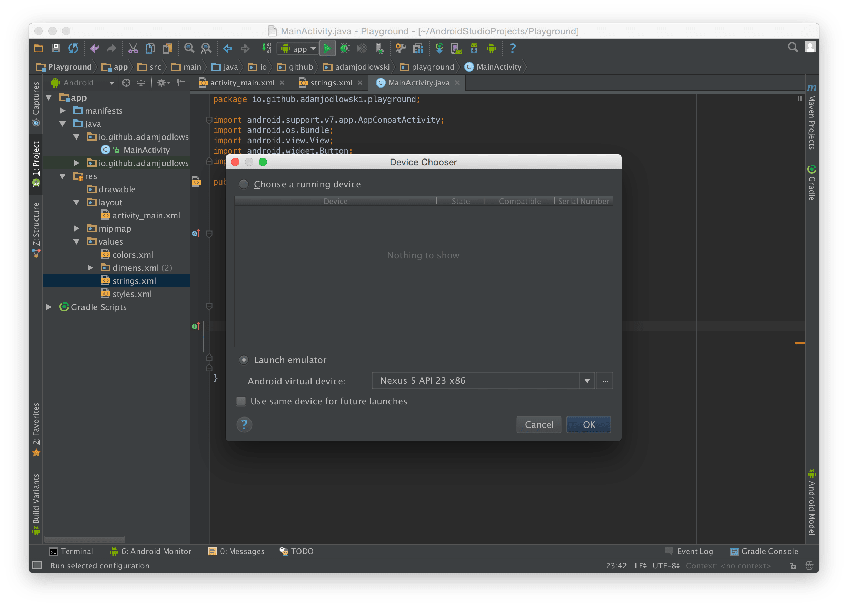Click the Search Everywhere magnifier
This screenshot has height=607, width=848.
pyautogui.click(x=792, y=48)
